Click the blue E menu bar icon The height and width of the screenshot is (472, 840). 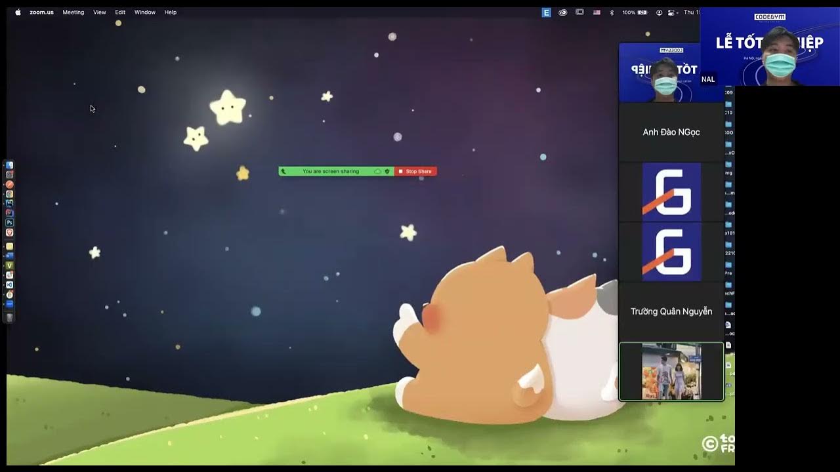[x=546, y=12]
